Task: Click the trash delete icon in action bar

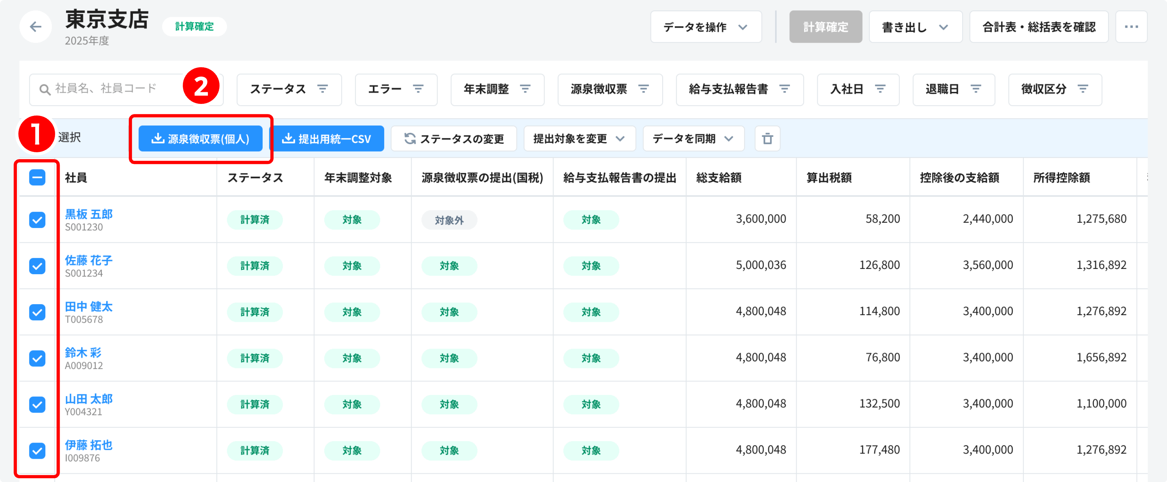Action: tap(767, 139)
